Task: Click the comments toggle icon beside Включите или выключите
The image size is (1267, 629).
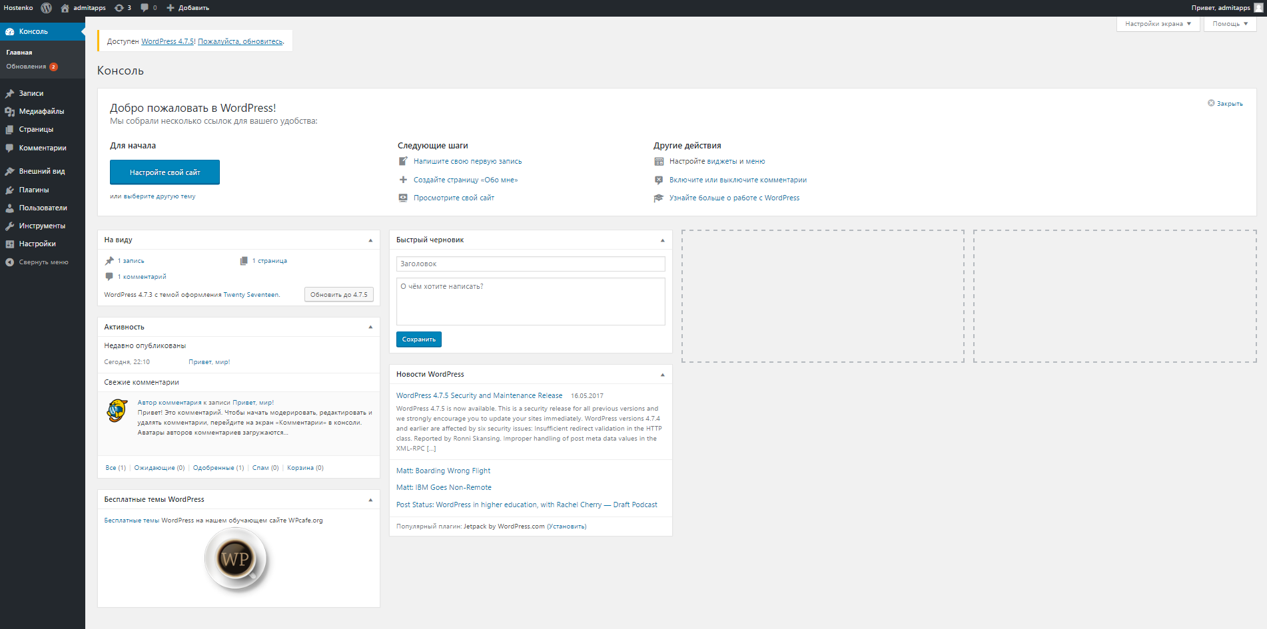Action: click(x=659, y=180)
